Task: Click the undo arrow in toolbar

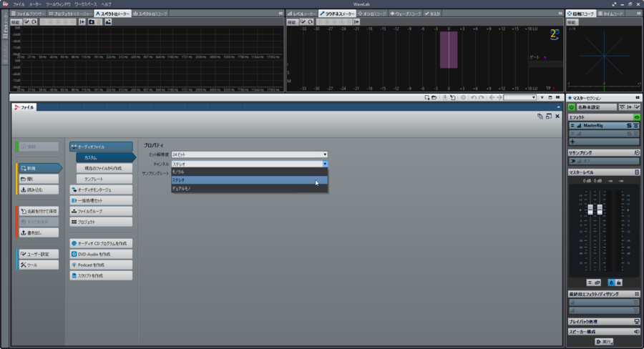Action: pyautogui.click(x=474, y=97)
